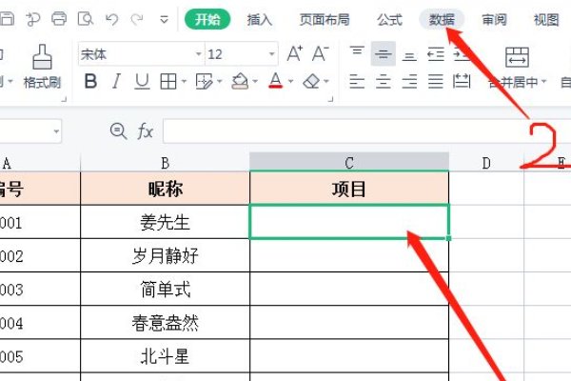
Task: Toggle middle vertical alignment
Action: tap(384, 54)
